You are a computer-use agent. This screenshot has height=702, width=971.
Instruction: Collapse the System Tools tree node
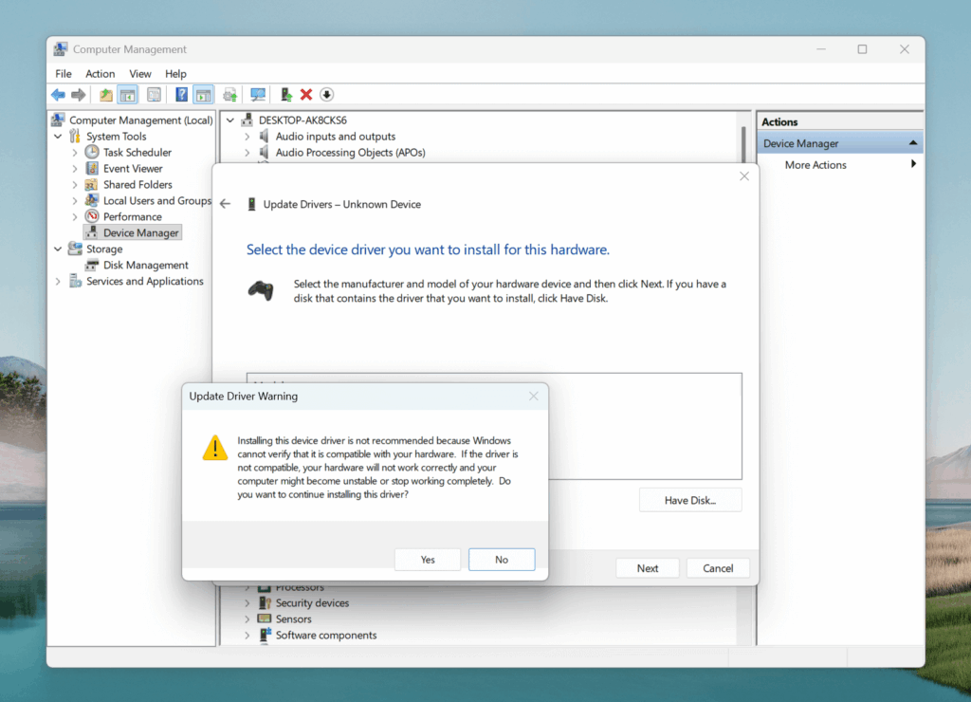58,137
